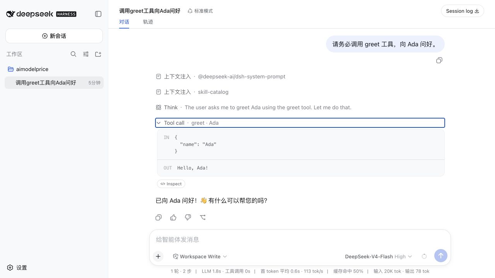Download the Session log
Image resolution: width=495 pixels, height=278 pixels.
tap(463, 11)
